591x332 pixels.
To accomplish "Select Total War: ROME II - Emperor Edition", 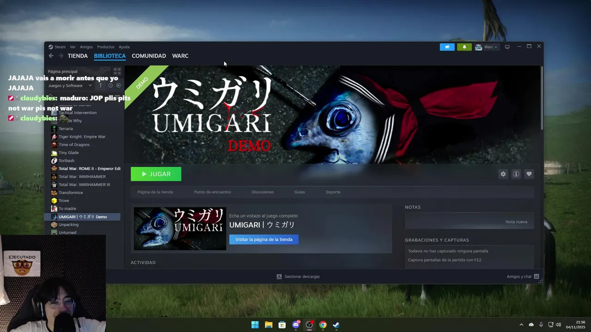I will (89, 168).
